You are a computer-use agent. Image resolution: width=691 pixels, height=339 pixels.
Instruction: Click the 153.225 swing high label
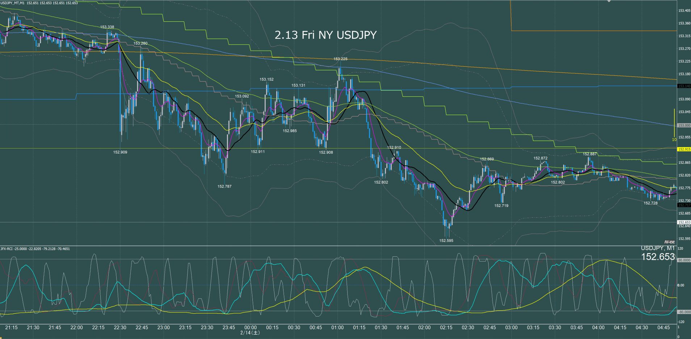340,59
